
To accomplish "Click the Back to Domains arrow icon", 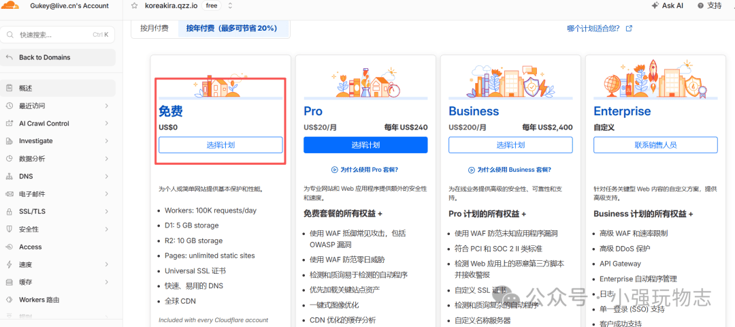I will [10, 57].
